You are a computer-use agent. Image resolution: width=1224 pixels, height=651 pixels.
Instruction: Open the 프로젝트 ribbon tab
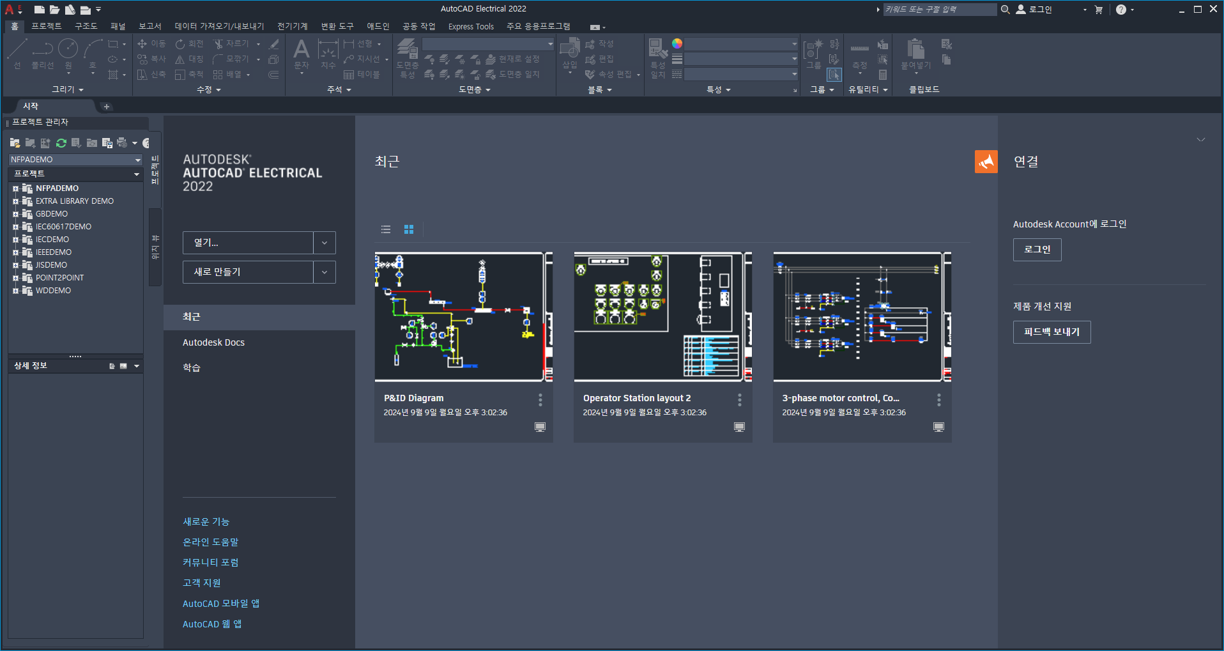click(x=47, y=26)
